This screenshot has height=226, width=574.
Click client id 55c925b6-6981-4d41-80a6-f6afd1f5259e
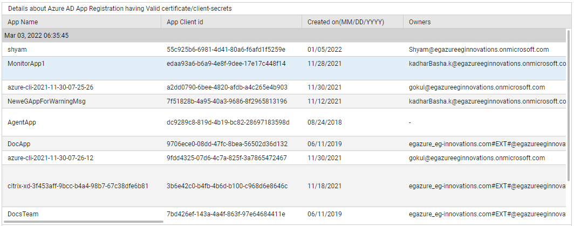click(226, 50)
